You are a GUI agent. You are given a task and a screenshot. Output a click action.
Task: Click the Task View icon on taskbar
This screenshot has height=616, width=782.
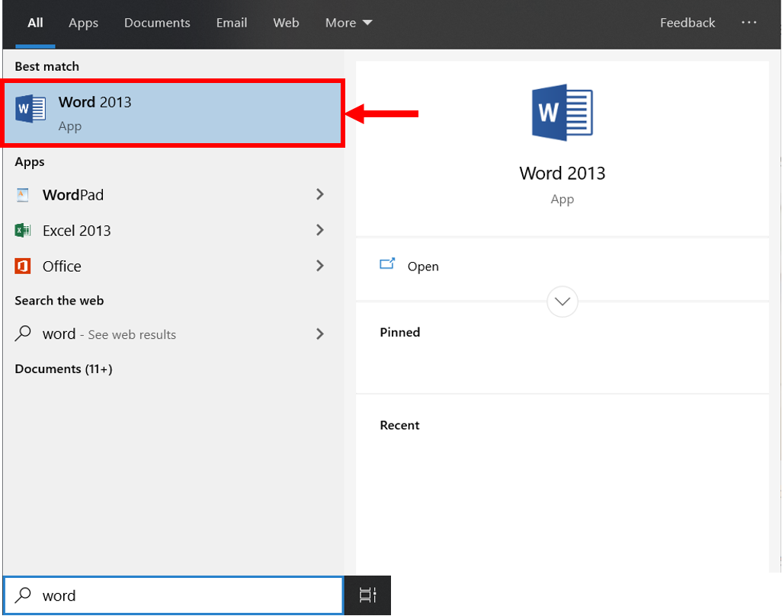coord(367,595)
